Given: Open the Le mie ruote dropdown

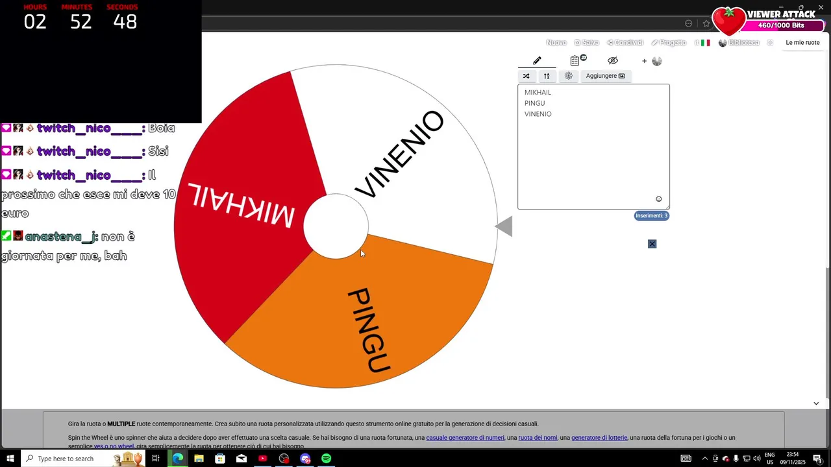Looking at the screenshot, I should (802, 43).
